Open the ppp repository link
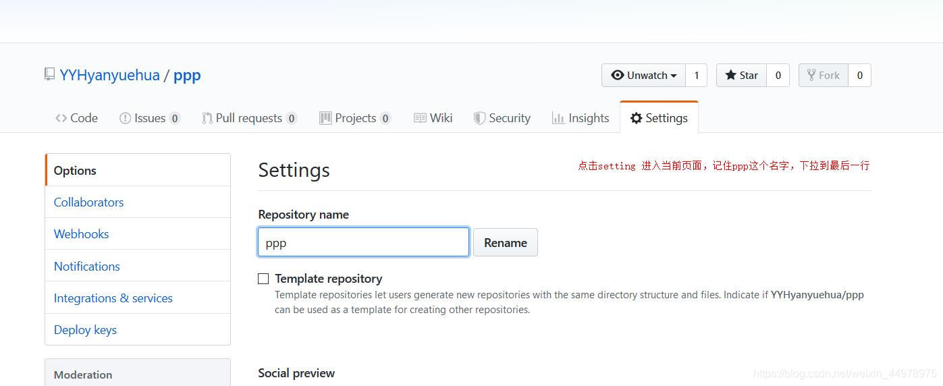 coord(187,75)
